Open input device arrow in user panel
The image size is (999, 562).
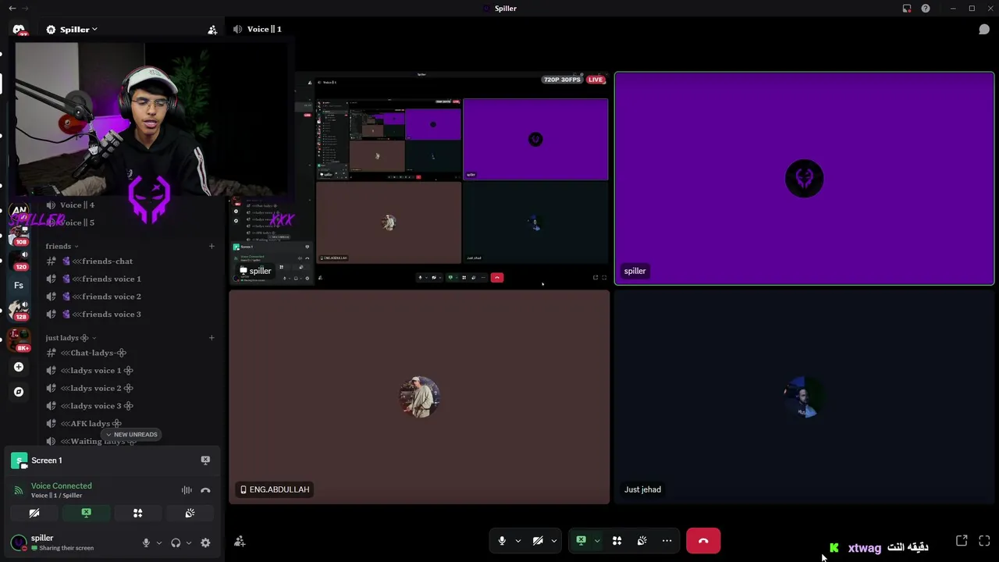point(158,542)
